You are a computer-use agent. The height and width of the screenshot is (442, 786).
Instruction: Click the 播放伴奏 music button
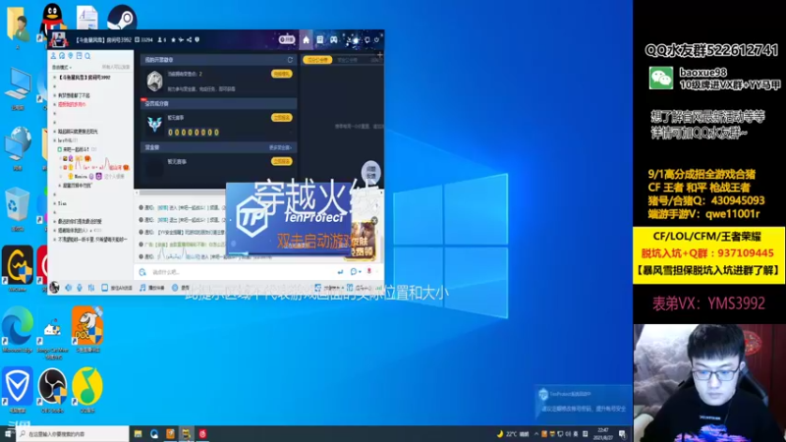point(152,288)
